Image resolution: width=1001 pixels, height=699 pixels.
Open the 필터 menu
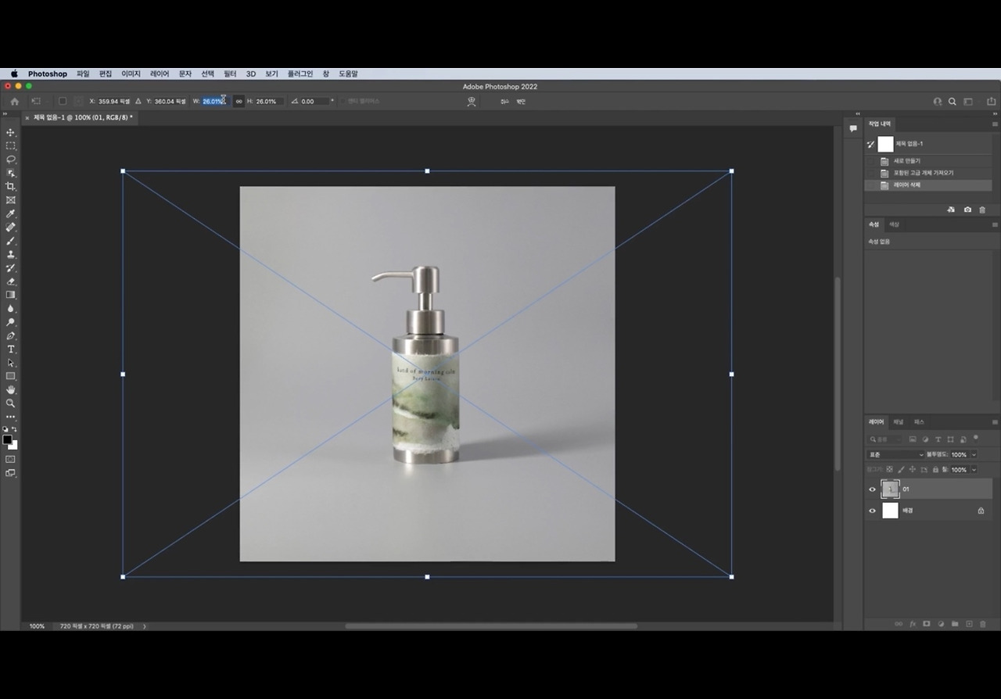coord(230,74)
